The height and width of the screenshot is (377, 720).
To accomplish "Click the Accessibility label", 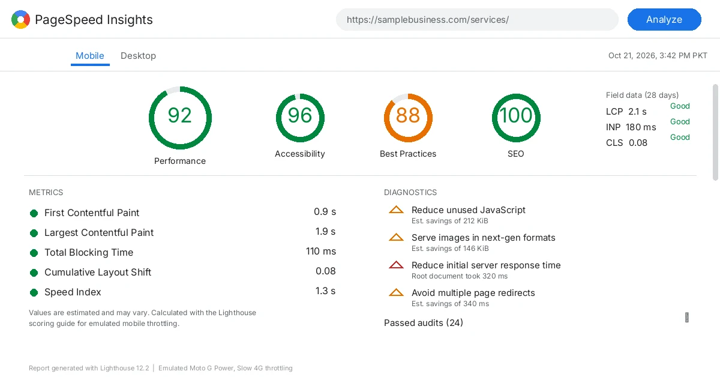I will pyautogui.click(x=300, y=154).
